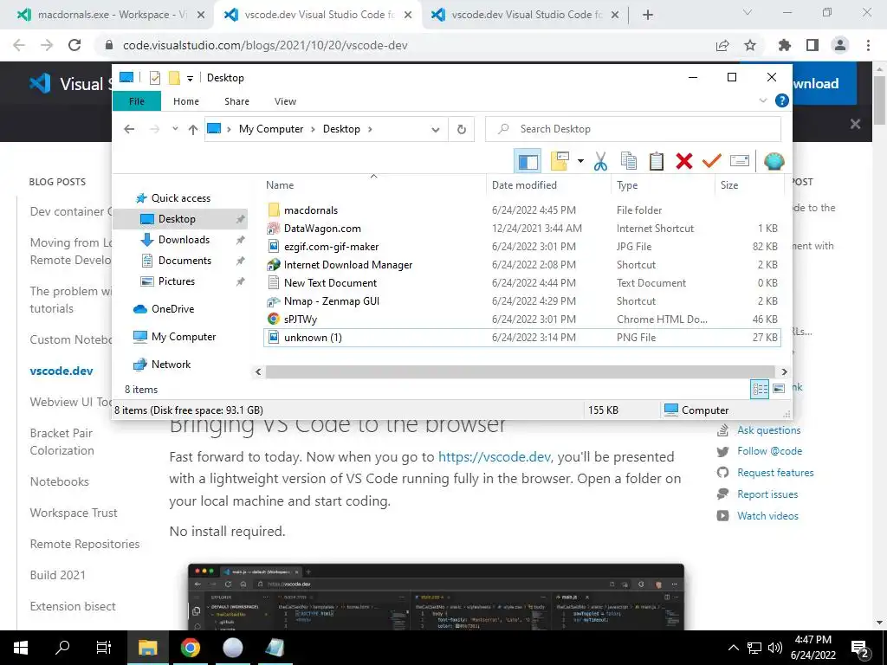Expand the ribbon with the chevron

(762, 100)
